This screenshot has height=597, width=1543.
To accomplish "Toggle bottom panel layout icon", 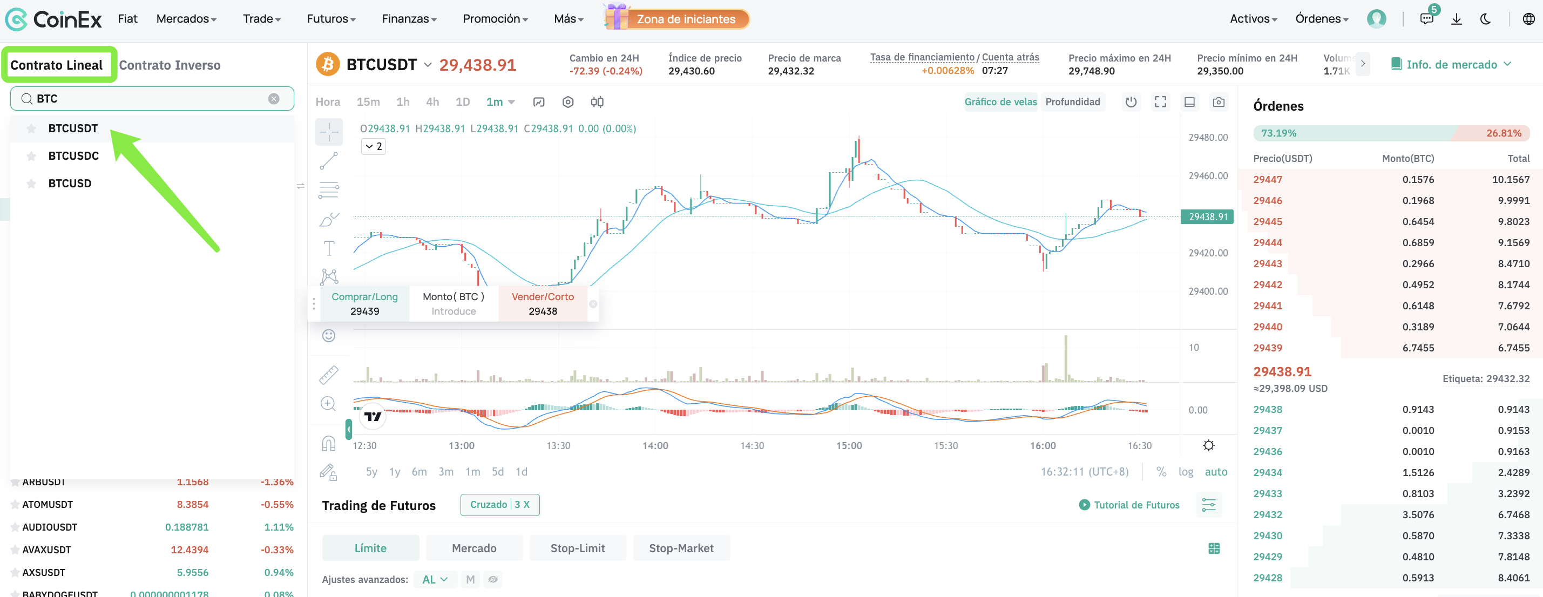I will tap(1189, 103).
